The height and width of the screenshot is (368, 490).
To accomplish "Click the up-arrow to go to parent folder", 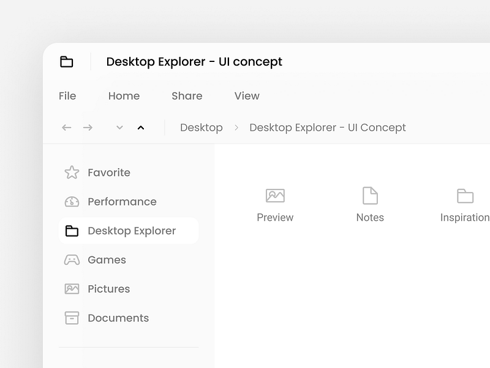I will (x=141, y=128).
